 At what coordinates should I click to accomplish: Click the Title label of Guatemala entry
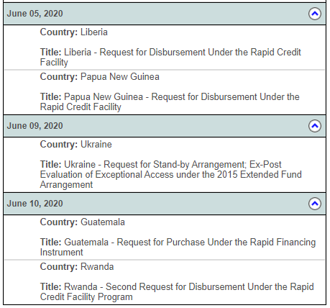[51, 242]
